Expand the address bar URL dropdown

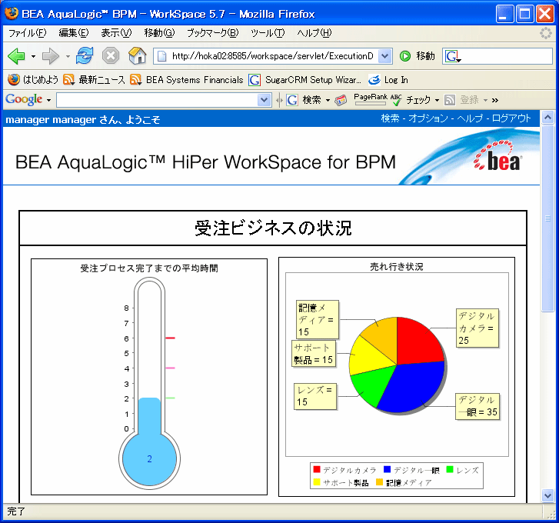point(384,56)
